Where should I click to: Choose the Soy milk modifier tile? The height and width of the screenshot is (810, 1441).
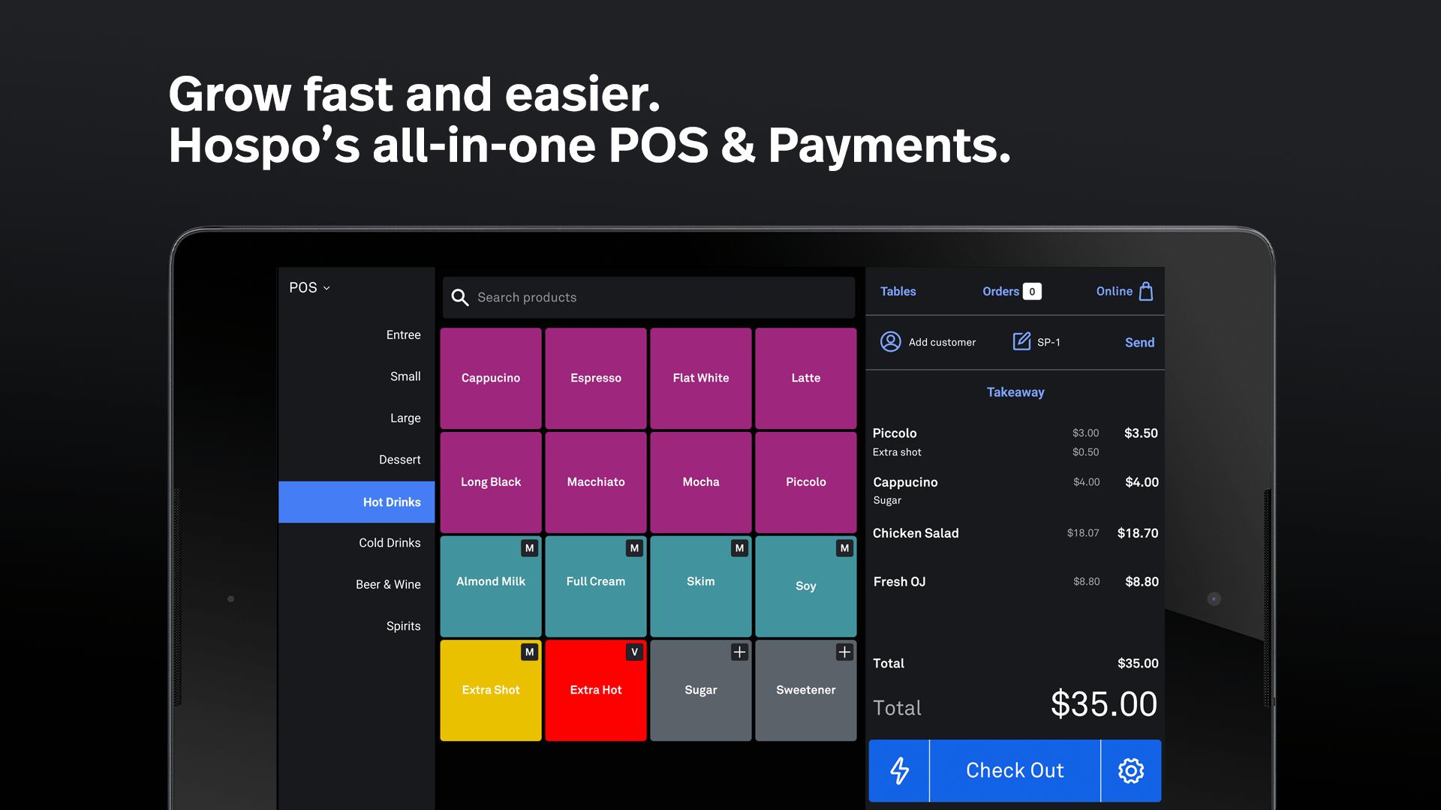click(806, 586)
